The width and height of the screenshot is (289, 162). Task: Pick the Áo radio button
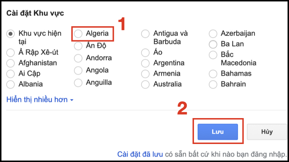point(146,53)
